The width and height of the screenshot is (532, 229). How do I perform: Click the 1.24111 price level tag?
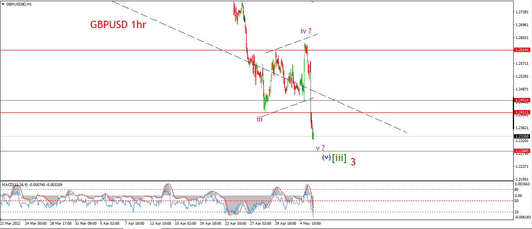point(521,112)
